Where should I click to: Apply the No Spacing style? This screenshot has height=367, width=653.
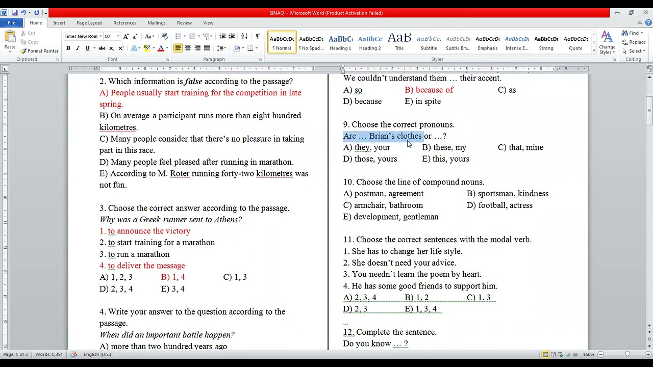[x=311, y=42]
